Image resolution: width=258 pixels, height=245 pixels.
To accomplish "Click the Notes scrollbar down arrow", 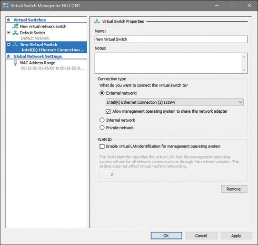I will coord(244,70).
